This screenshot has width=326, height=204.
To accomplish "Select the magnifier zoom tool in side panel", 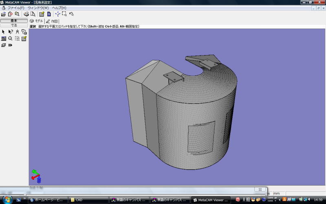I will [x=11, y=38].
